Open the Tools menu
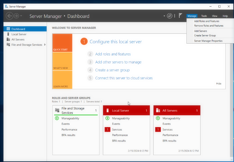 [204, 16]
